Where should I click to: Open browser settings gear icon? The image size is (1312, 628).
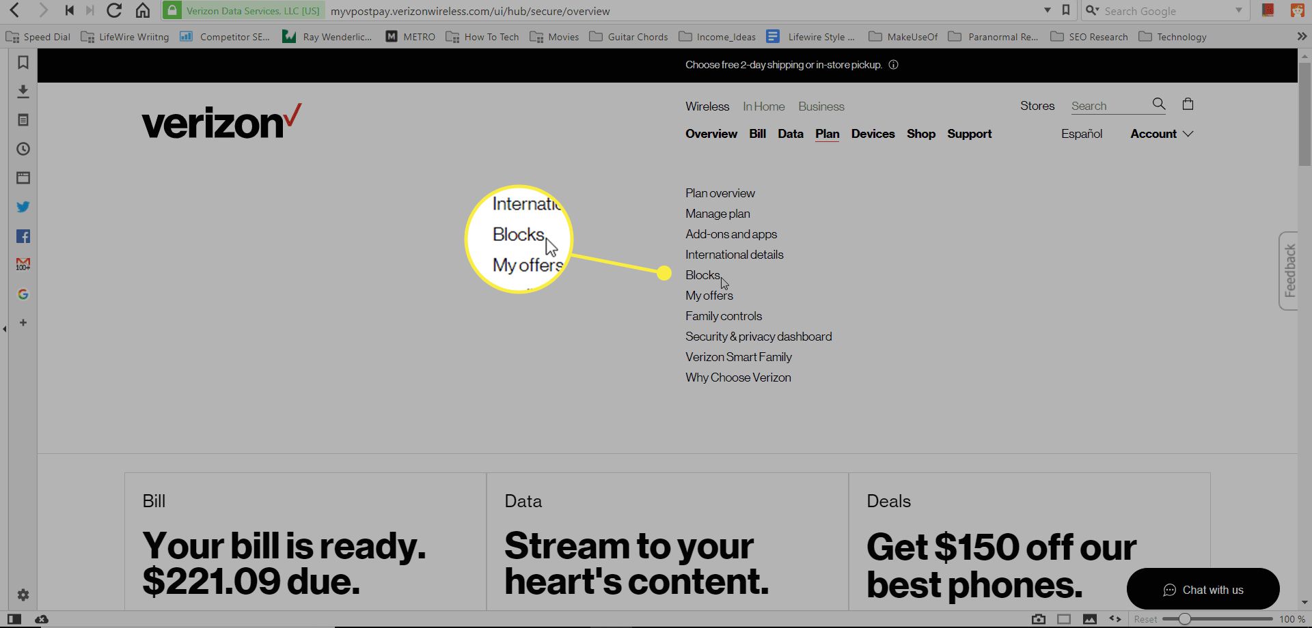23,595
